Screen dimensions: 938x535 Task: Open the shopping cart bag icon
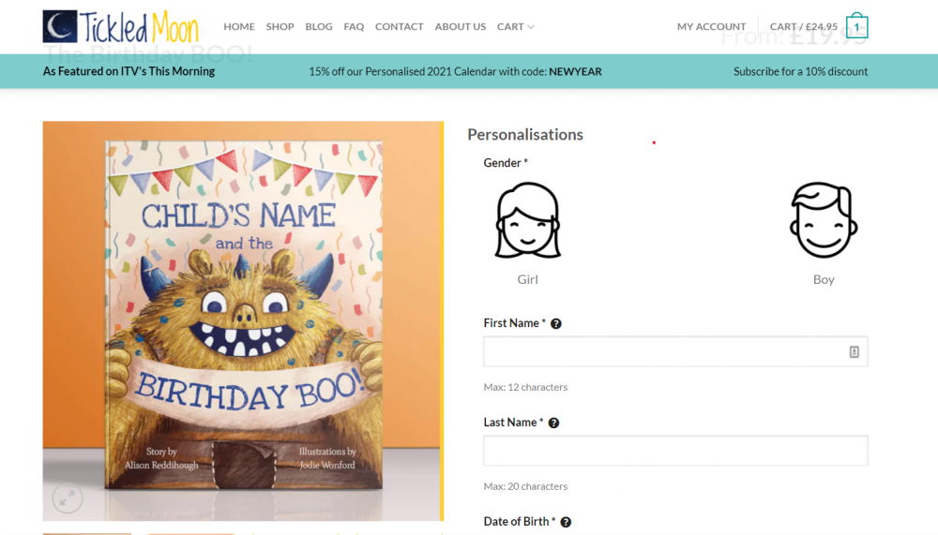(x=856, y=26)
